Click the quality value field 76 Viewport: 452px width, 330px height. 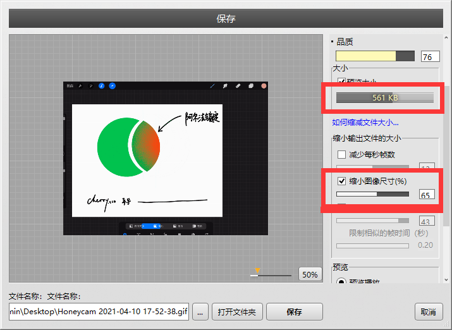[x=431, y=56]
